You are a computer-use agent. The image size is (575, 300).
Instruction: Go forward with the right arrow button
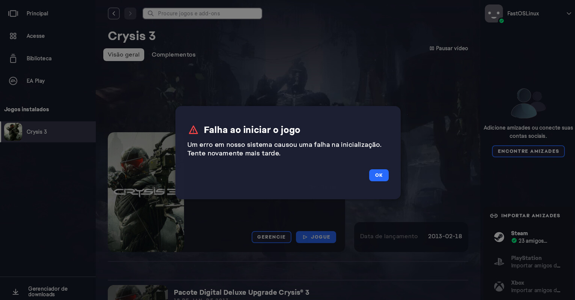tap(130, 13)
